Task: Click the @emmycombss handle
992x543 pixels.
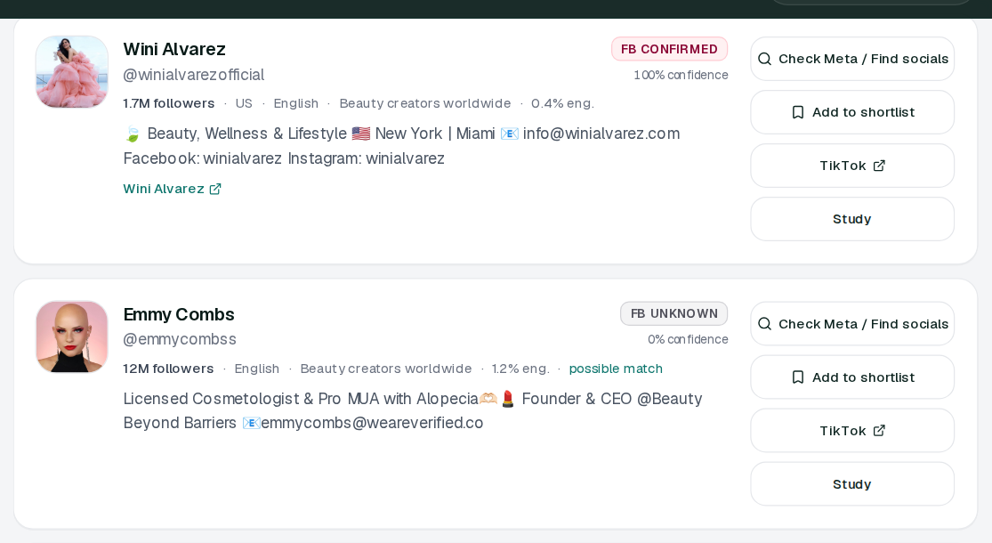Action: click(180, 340)
